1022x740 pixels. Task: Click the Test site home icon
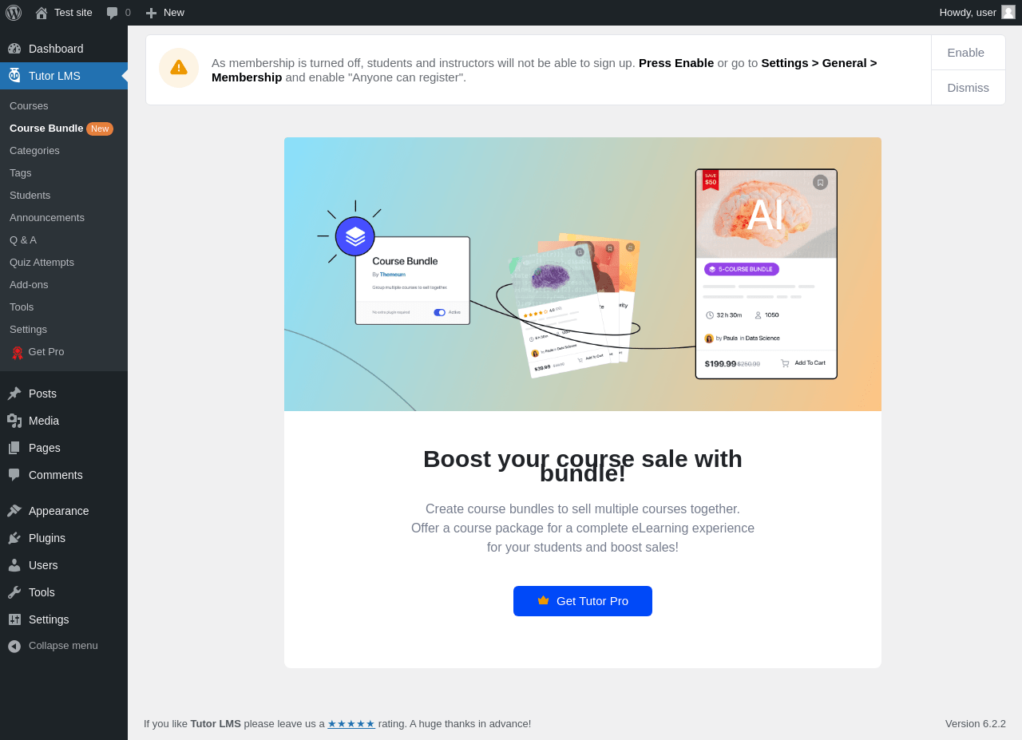42,13
